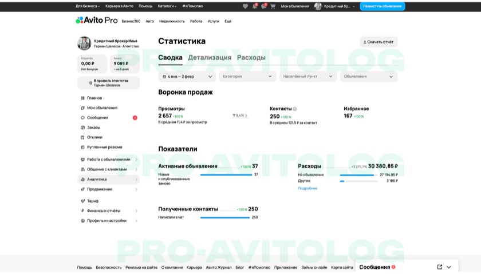The image size is (481, 274).
Task: Open Мои объявления in the sidebar
Action: pyautogui.click(x=102, y=108)
